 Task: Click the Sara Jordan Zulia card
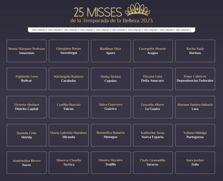point(195,163)
